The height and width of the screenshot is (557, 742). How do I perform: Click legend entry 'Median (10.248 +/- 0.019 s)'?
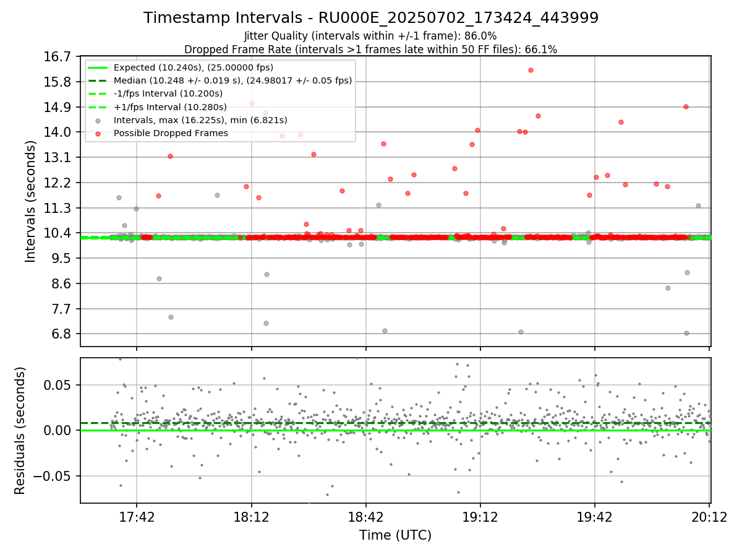coord(232,80)
